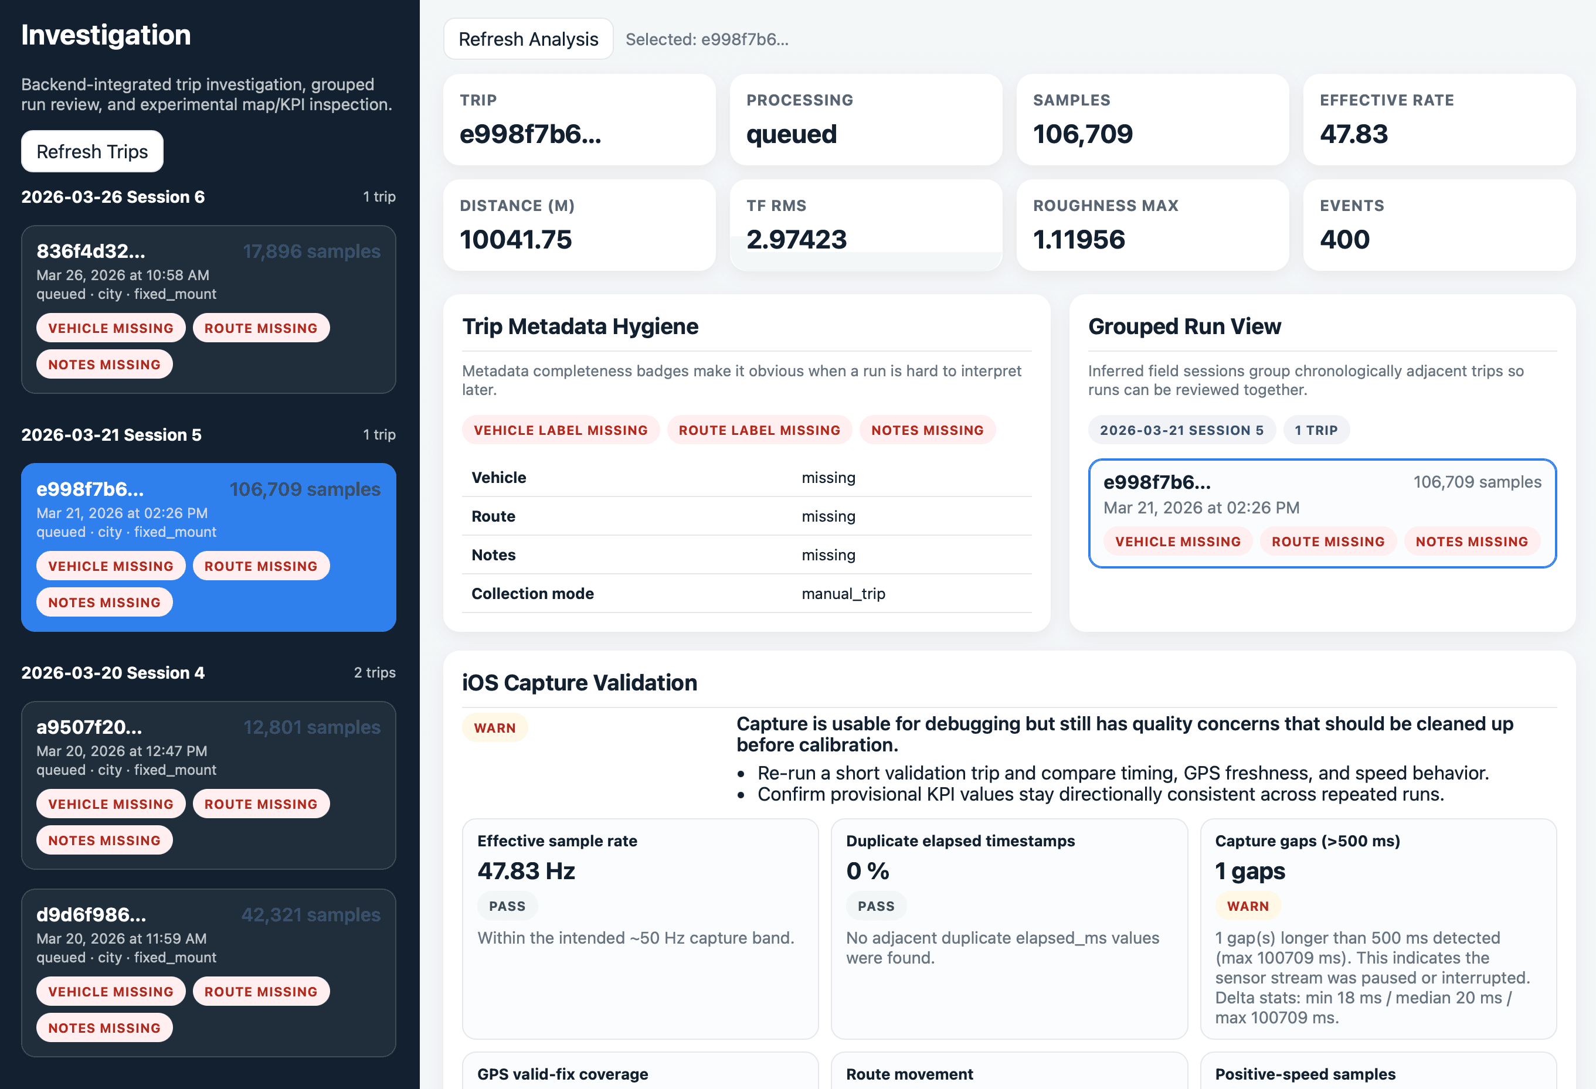
Task: Open trip d9d6f986 card
Action: click(x=208, y=972)
